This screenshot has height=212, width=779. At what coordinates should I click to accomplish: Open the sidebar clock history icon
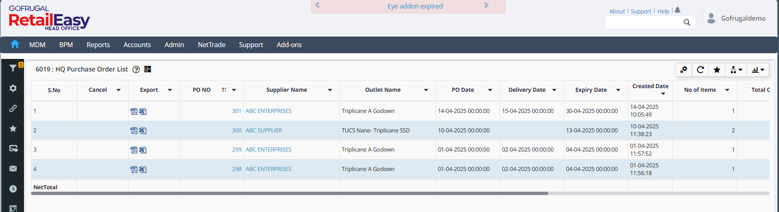[13, 189]
